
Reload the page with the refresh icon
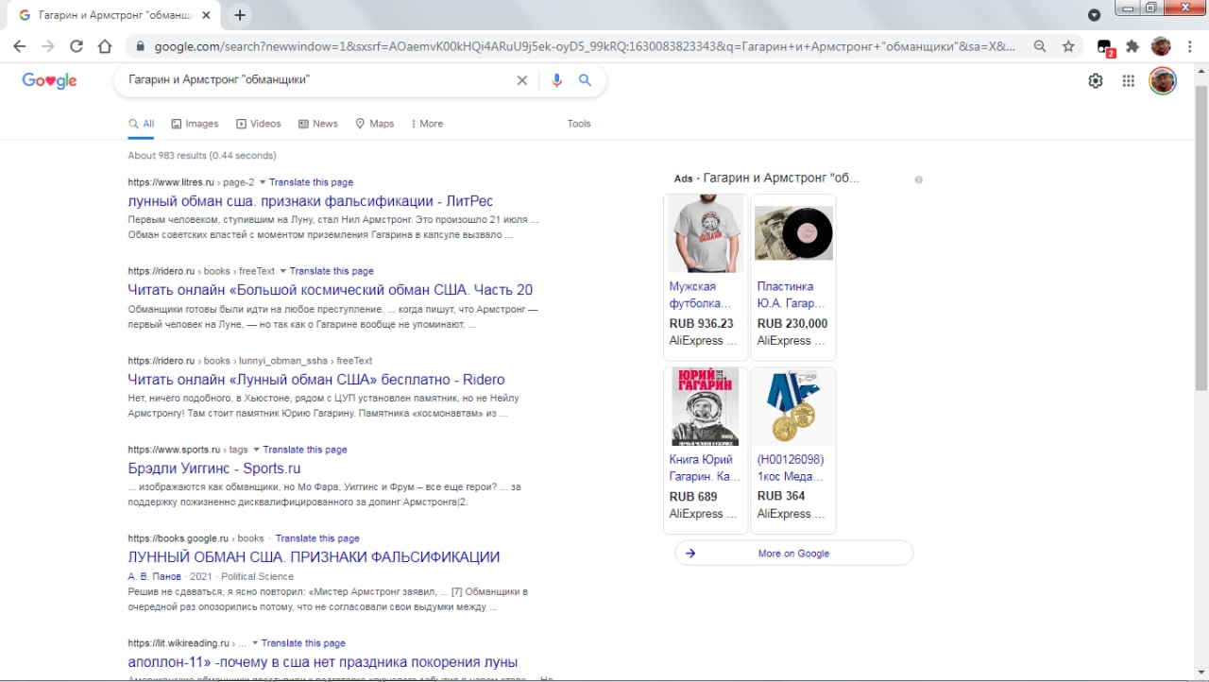pos(77,46)
